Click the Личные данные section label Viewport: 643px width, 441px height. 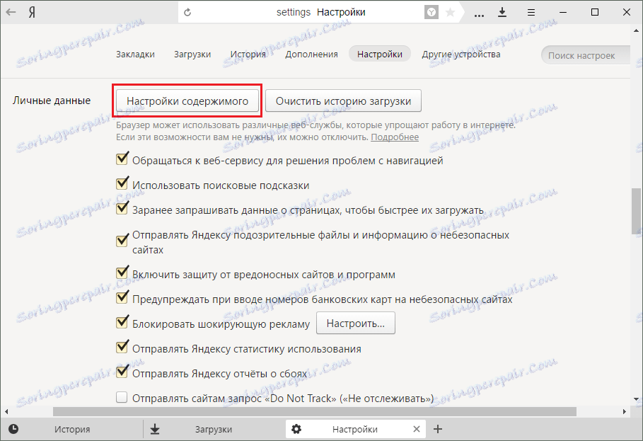coord(52,101)
